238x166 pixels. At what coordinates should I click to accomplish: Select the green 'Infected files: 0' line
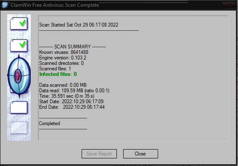58,74
